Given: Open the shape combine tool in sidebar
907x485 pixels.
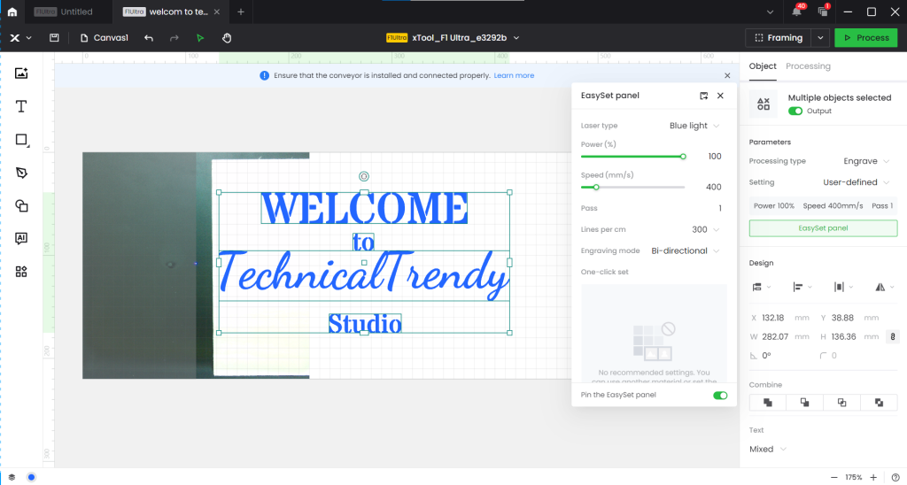Looking at the screenshot, I should (x=21, y=206).
